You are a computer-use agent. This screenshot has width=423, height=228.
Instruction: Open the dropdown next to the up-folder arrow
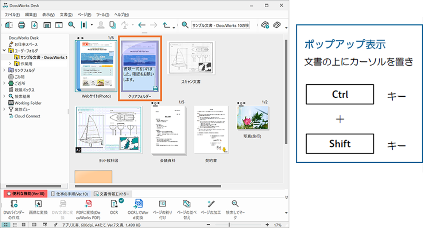pyautogui.click(x=174, y=27)
